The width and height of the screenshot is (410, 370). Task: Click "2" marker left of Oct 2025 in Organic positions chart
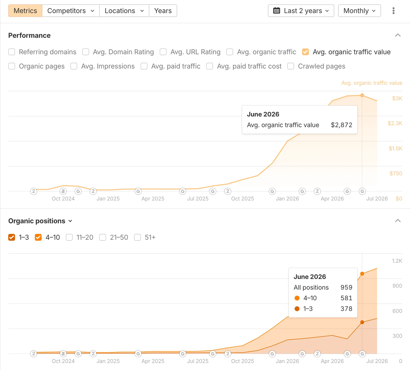point(228,354)
